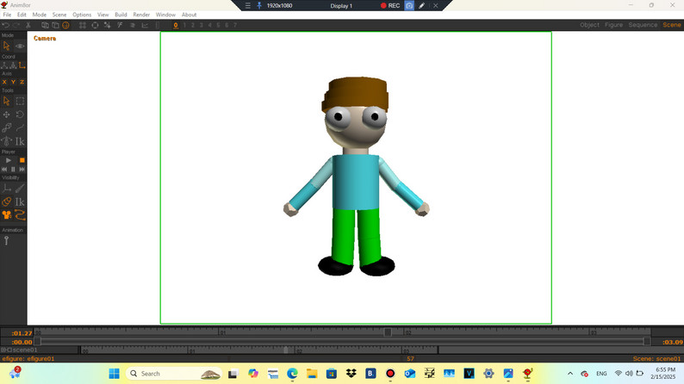684x384 pixels.
Task: Click the stacked layers toolbar icon
Action: click(133, 25)
